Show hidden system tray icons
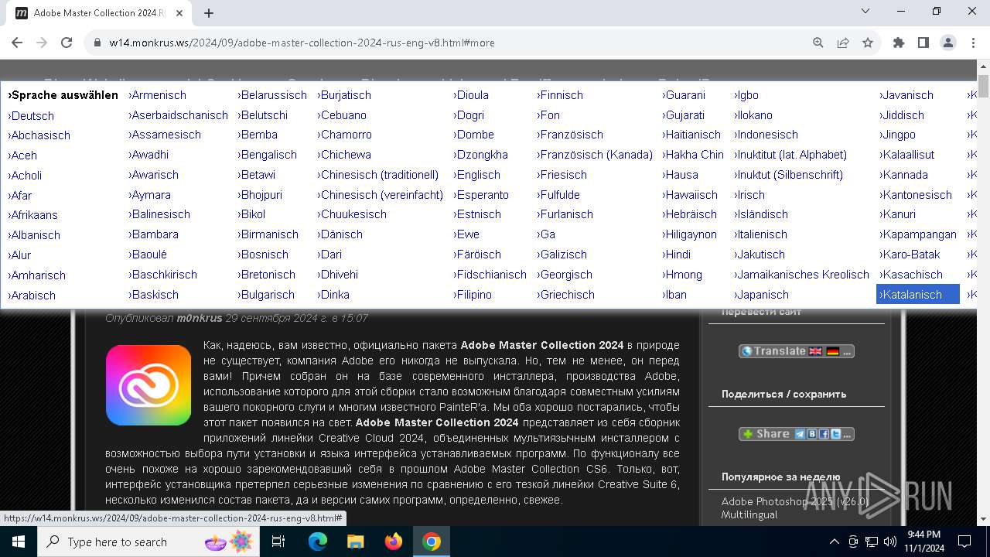The width and height of the screenshot is (990, 557). (834, 542)
